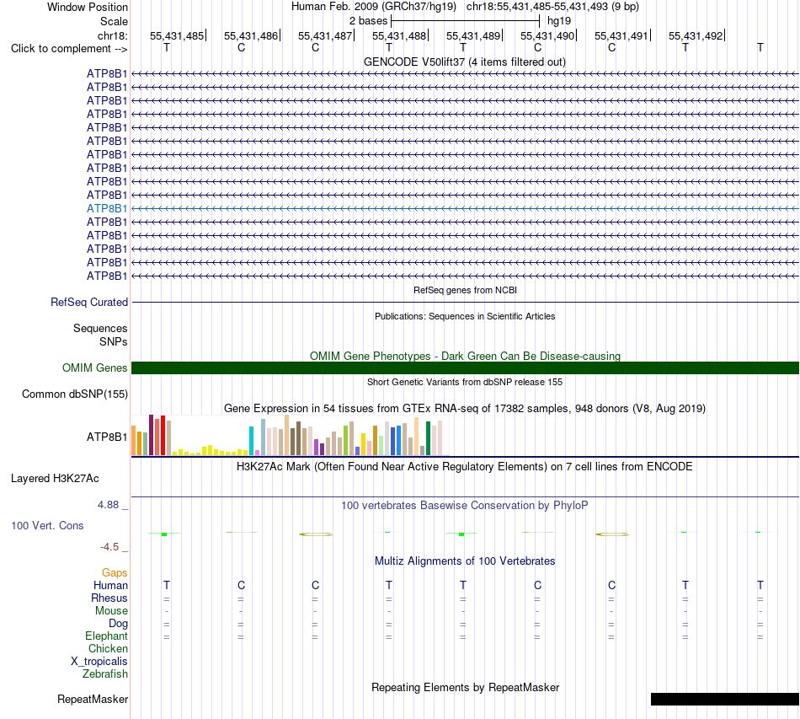Click the 'Window Position' label
800x719 pixels.
pyautogui.click(x=88, y=7)
